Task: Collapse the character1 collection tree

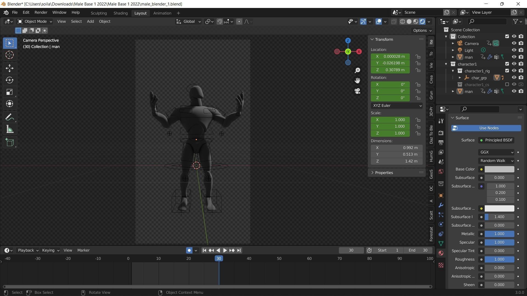Action: tap(446, 64)
